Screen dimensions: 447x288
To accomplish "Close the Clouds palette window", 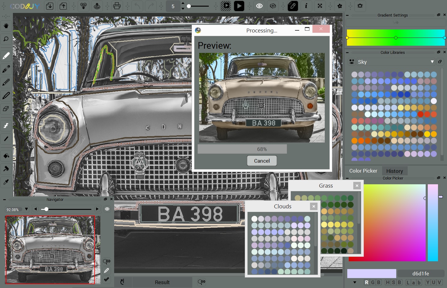I will pyautogui.click(x=314, y=206).
